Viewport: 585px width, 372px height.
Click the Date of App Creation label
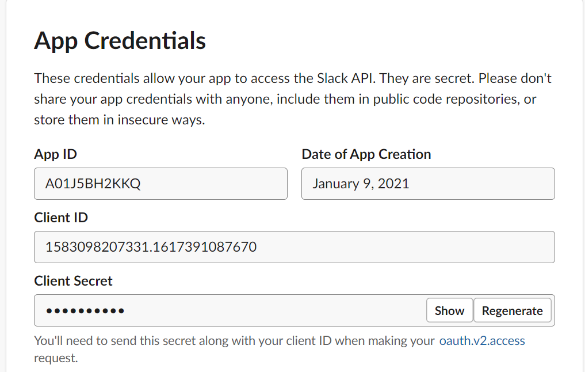tap(366, 154)
